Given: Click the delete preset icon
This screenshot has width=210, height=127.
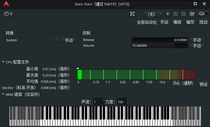Looking at the screenshot, I should click(x=183, y=14).
